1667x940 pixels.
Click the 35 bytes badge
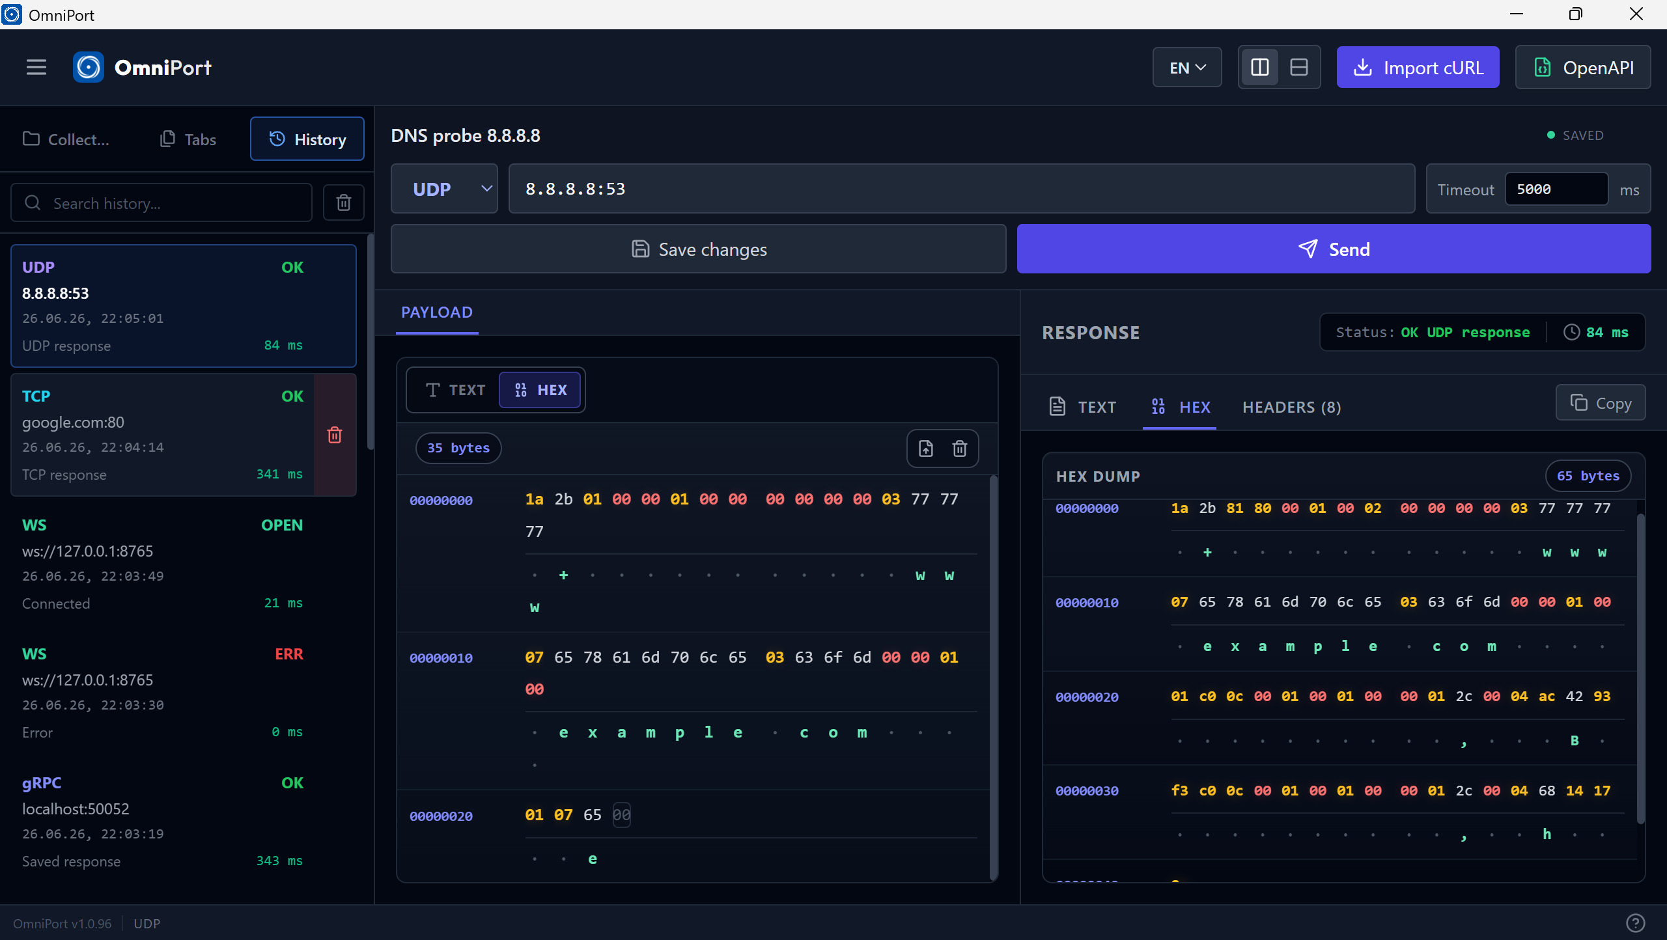(458, 448)
